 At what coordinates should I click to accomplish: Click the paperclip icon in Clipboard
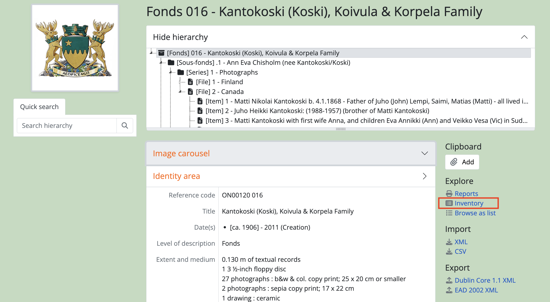(454, 162)
